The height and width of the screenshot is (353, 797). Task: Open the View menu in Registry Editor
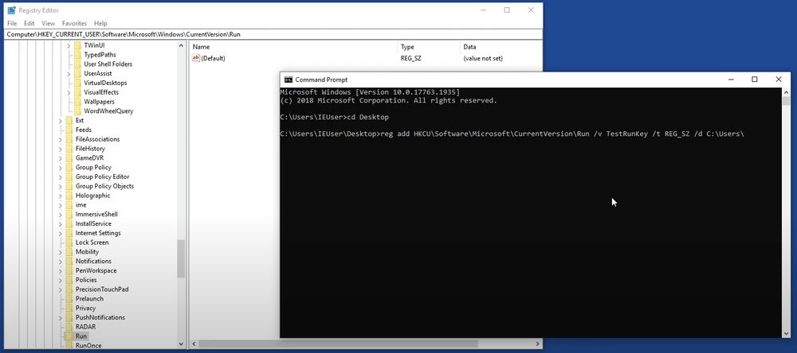click(49, 23)
